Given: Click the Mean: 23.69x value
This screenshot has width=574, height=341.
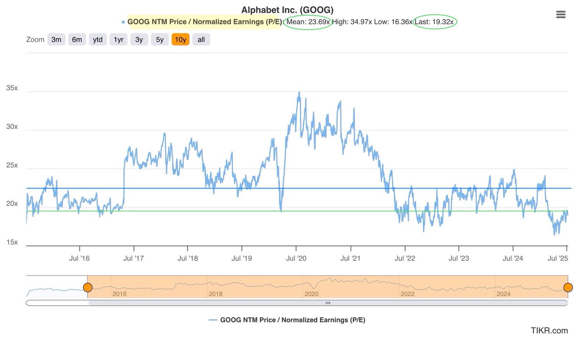Looking at the screenshot, I should 308,22.
